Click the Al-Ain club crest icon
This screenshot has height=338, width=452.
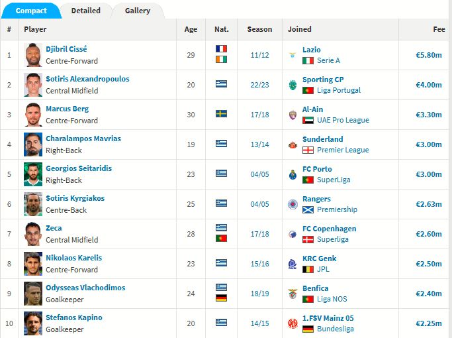(x=293, y=115)
